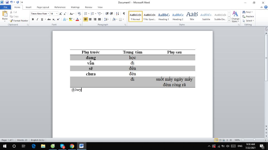This screenshot has width=268, height=150.
Task: Click Increase Indent icon
Action: coord(111,14)
